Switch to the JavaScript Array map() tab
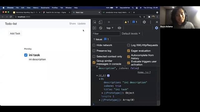 coord(116,12)
